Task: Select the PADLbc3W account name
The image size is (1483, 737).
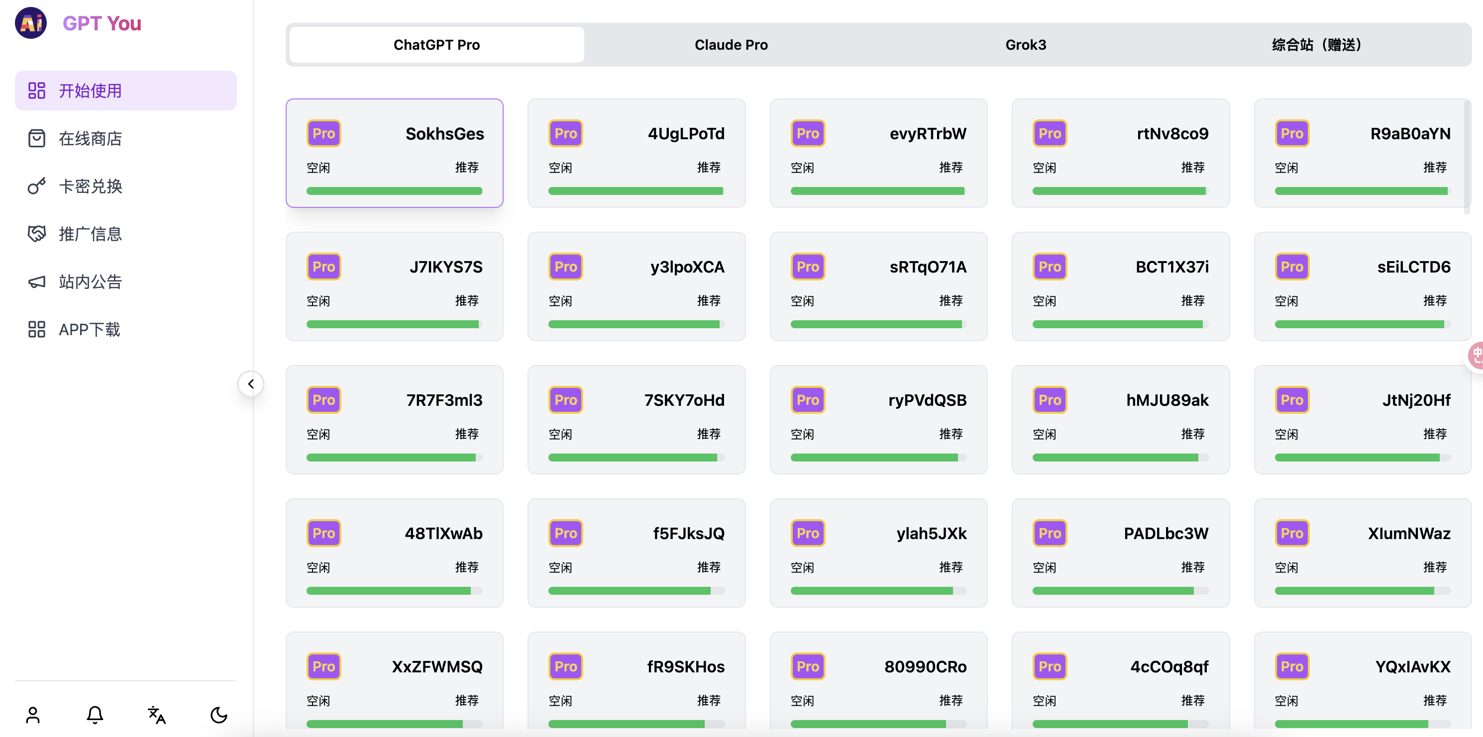Action: pos(1166,533)
